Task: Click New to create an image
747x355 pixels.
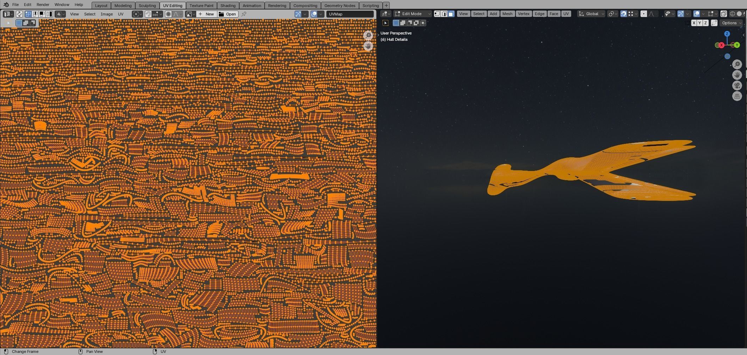Action: pyautogui.click(x=206, y=14)
